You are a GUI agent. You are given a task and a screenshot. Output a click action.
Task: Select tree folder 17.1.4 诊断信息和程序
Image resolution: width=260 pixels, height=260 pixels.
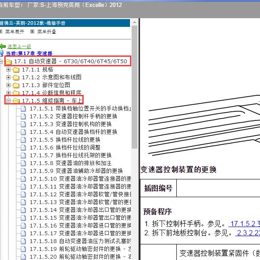coord(52,93)
